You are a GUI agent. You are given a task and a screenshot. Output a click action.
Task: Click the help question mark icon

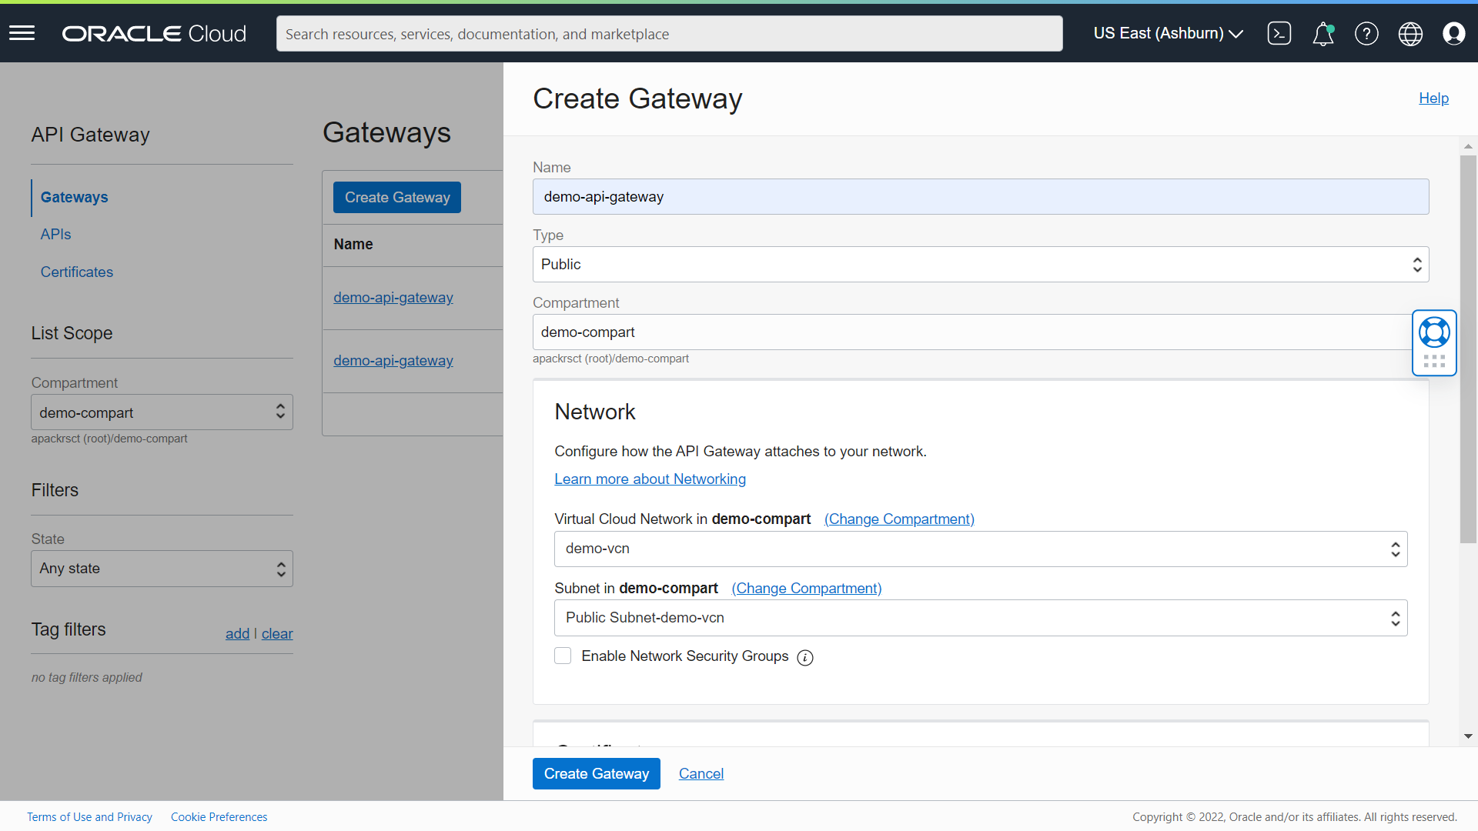1366,34
